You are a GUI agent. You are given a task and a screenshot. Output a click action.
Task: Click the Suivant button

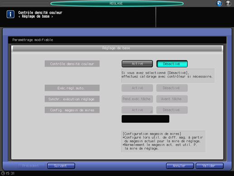click(x=61, y=166)
